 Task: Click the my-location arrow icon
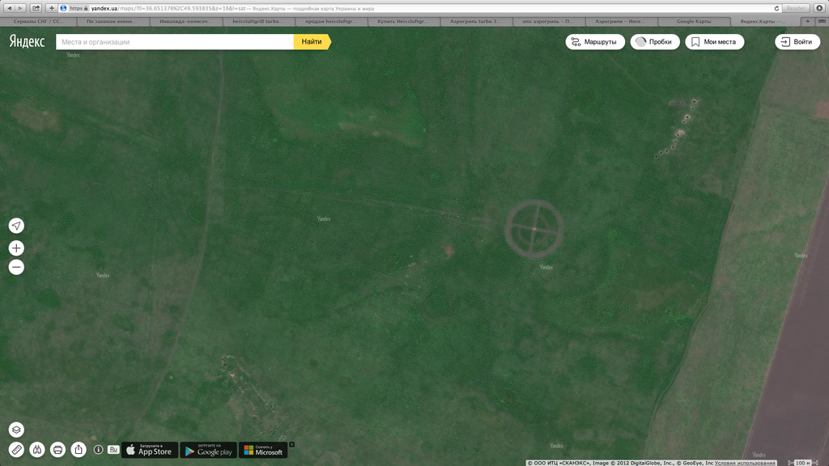click(x=16, y=226)
